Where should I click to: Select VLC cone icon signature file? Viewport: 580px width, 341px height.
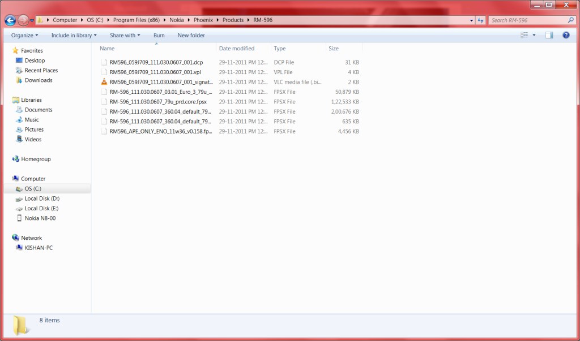pyautogui.click(x=104, y=82)
